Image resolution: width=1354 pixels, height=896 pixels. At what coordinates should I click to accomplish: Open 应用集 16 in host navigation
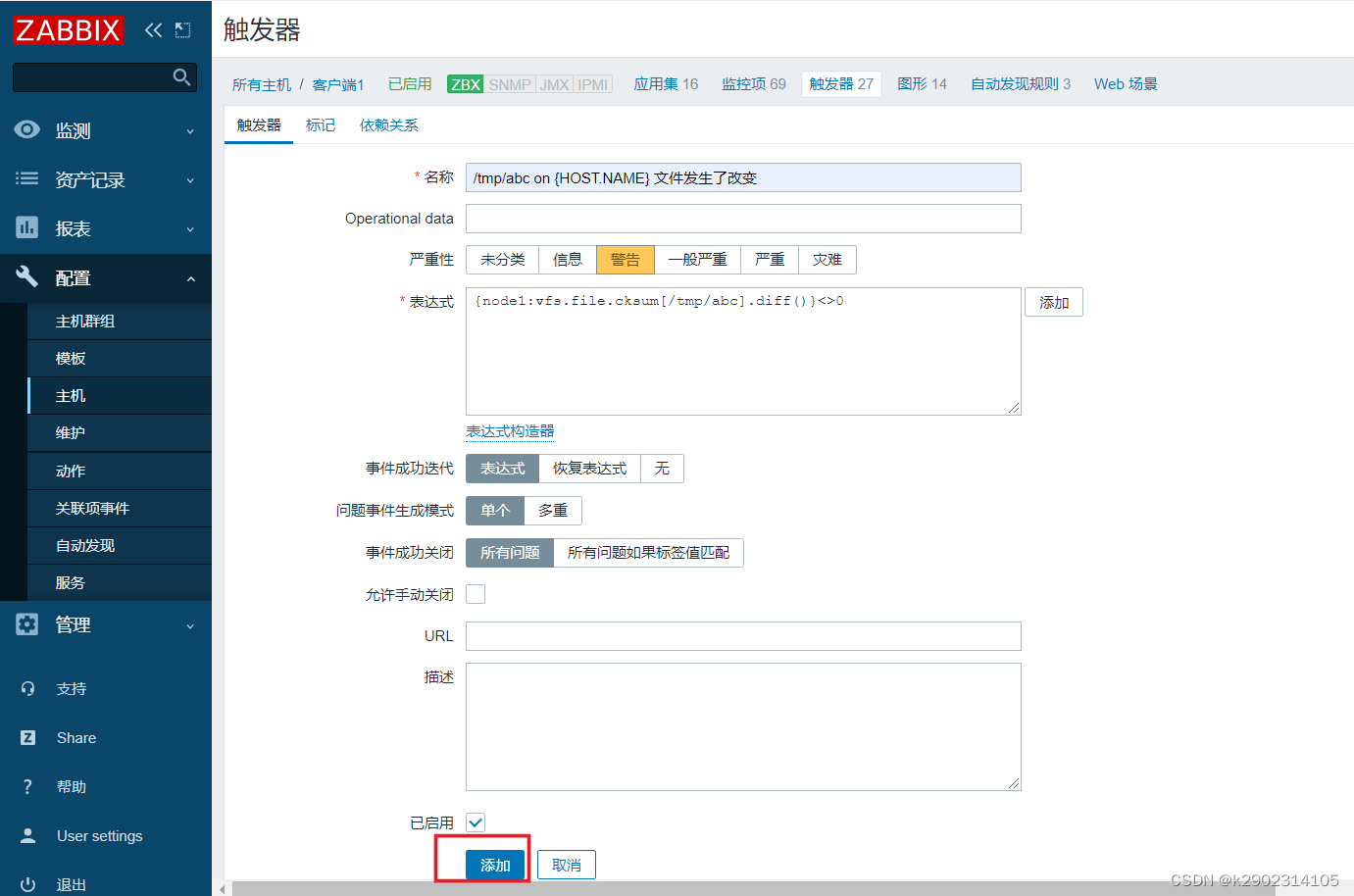point(666,84)
